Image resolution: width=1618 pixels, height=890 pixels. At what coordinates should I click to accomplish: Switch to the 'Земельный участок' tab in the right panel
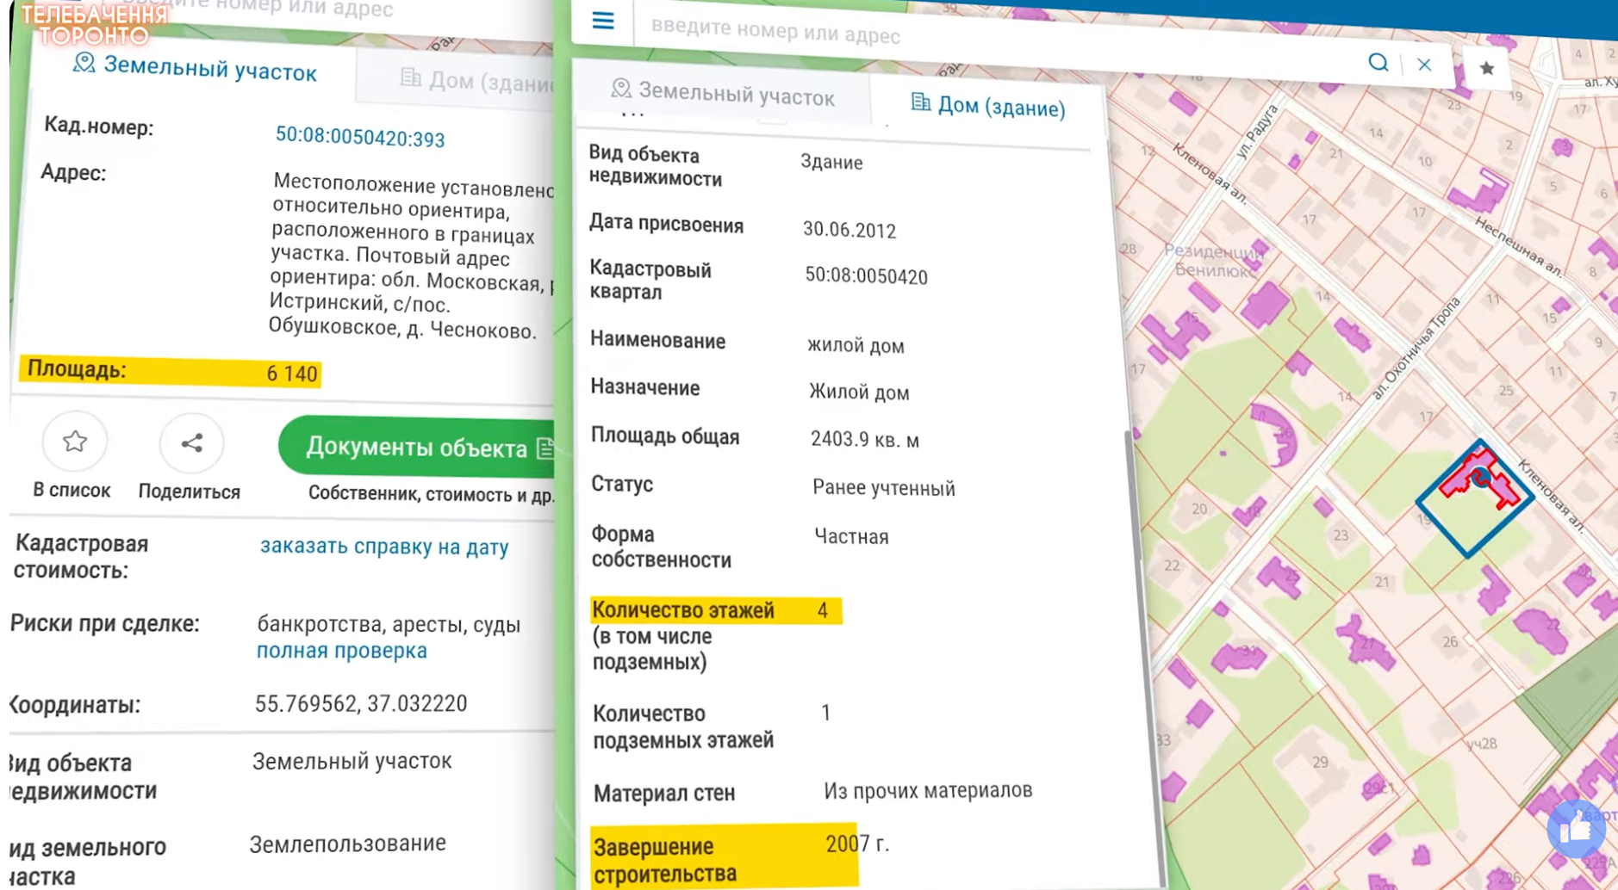coord(722,93)
